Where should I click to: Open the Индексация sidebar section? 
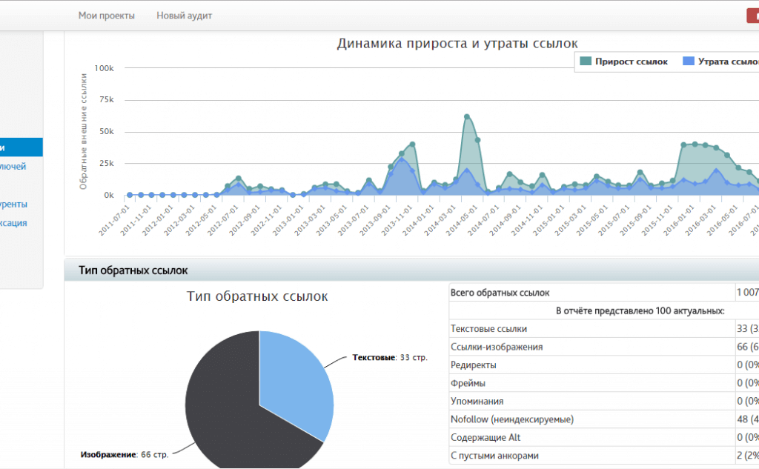coord(15,222)
